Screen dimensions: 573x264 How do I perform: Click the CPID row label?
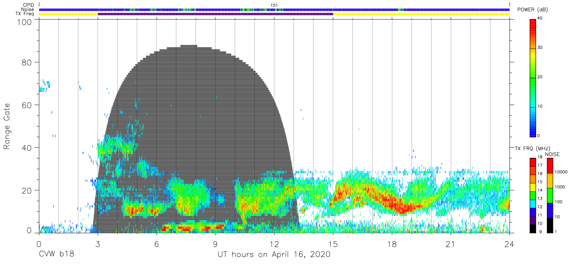28,5
